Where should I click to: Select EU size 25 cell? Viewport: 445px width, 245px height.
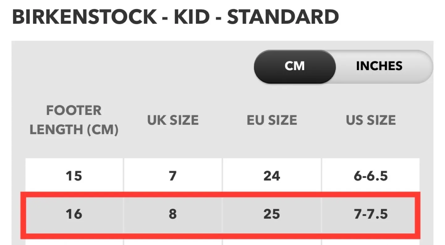[271, 213]
